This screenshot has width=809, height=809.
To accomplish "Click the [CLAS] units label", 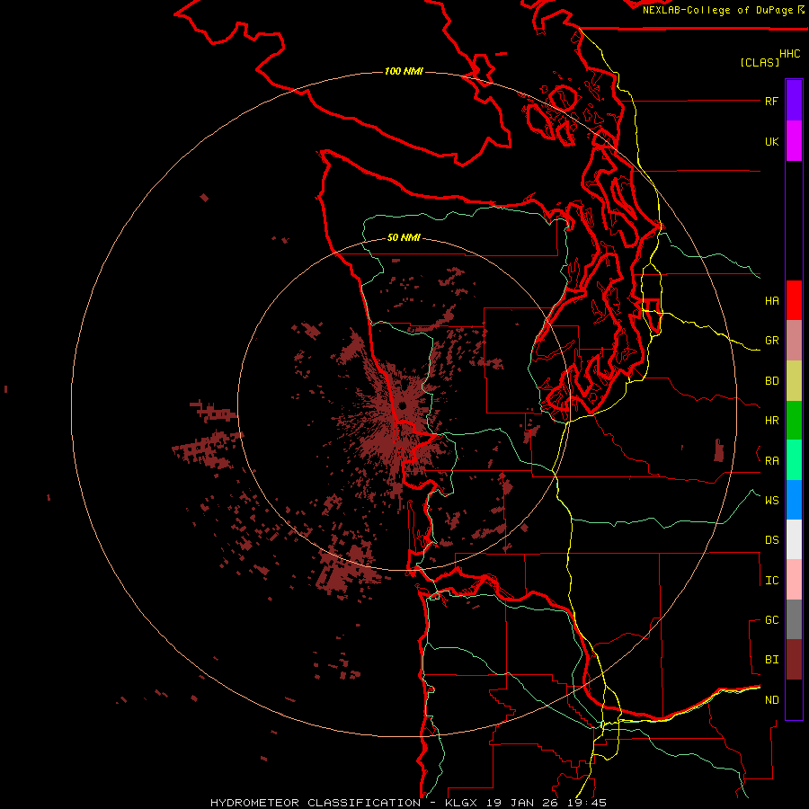I will [x=760, y=62].
